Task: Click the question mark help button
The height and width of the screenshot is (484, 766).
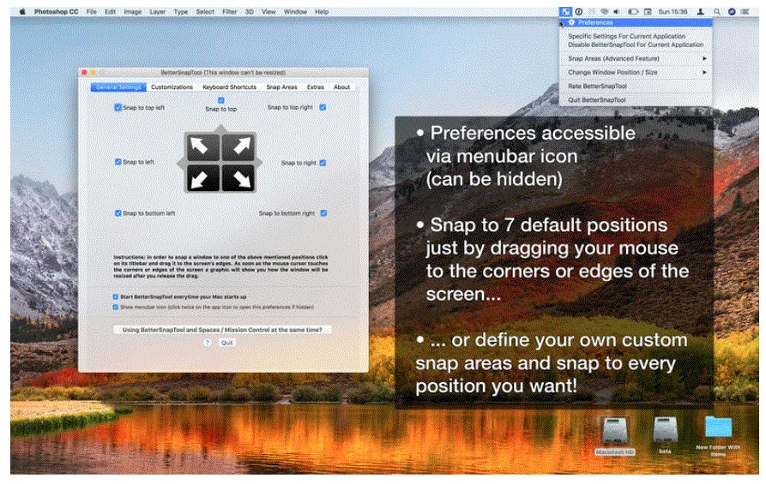Action: [x=208, y=343]
